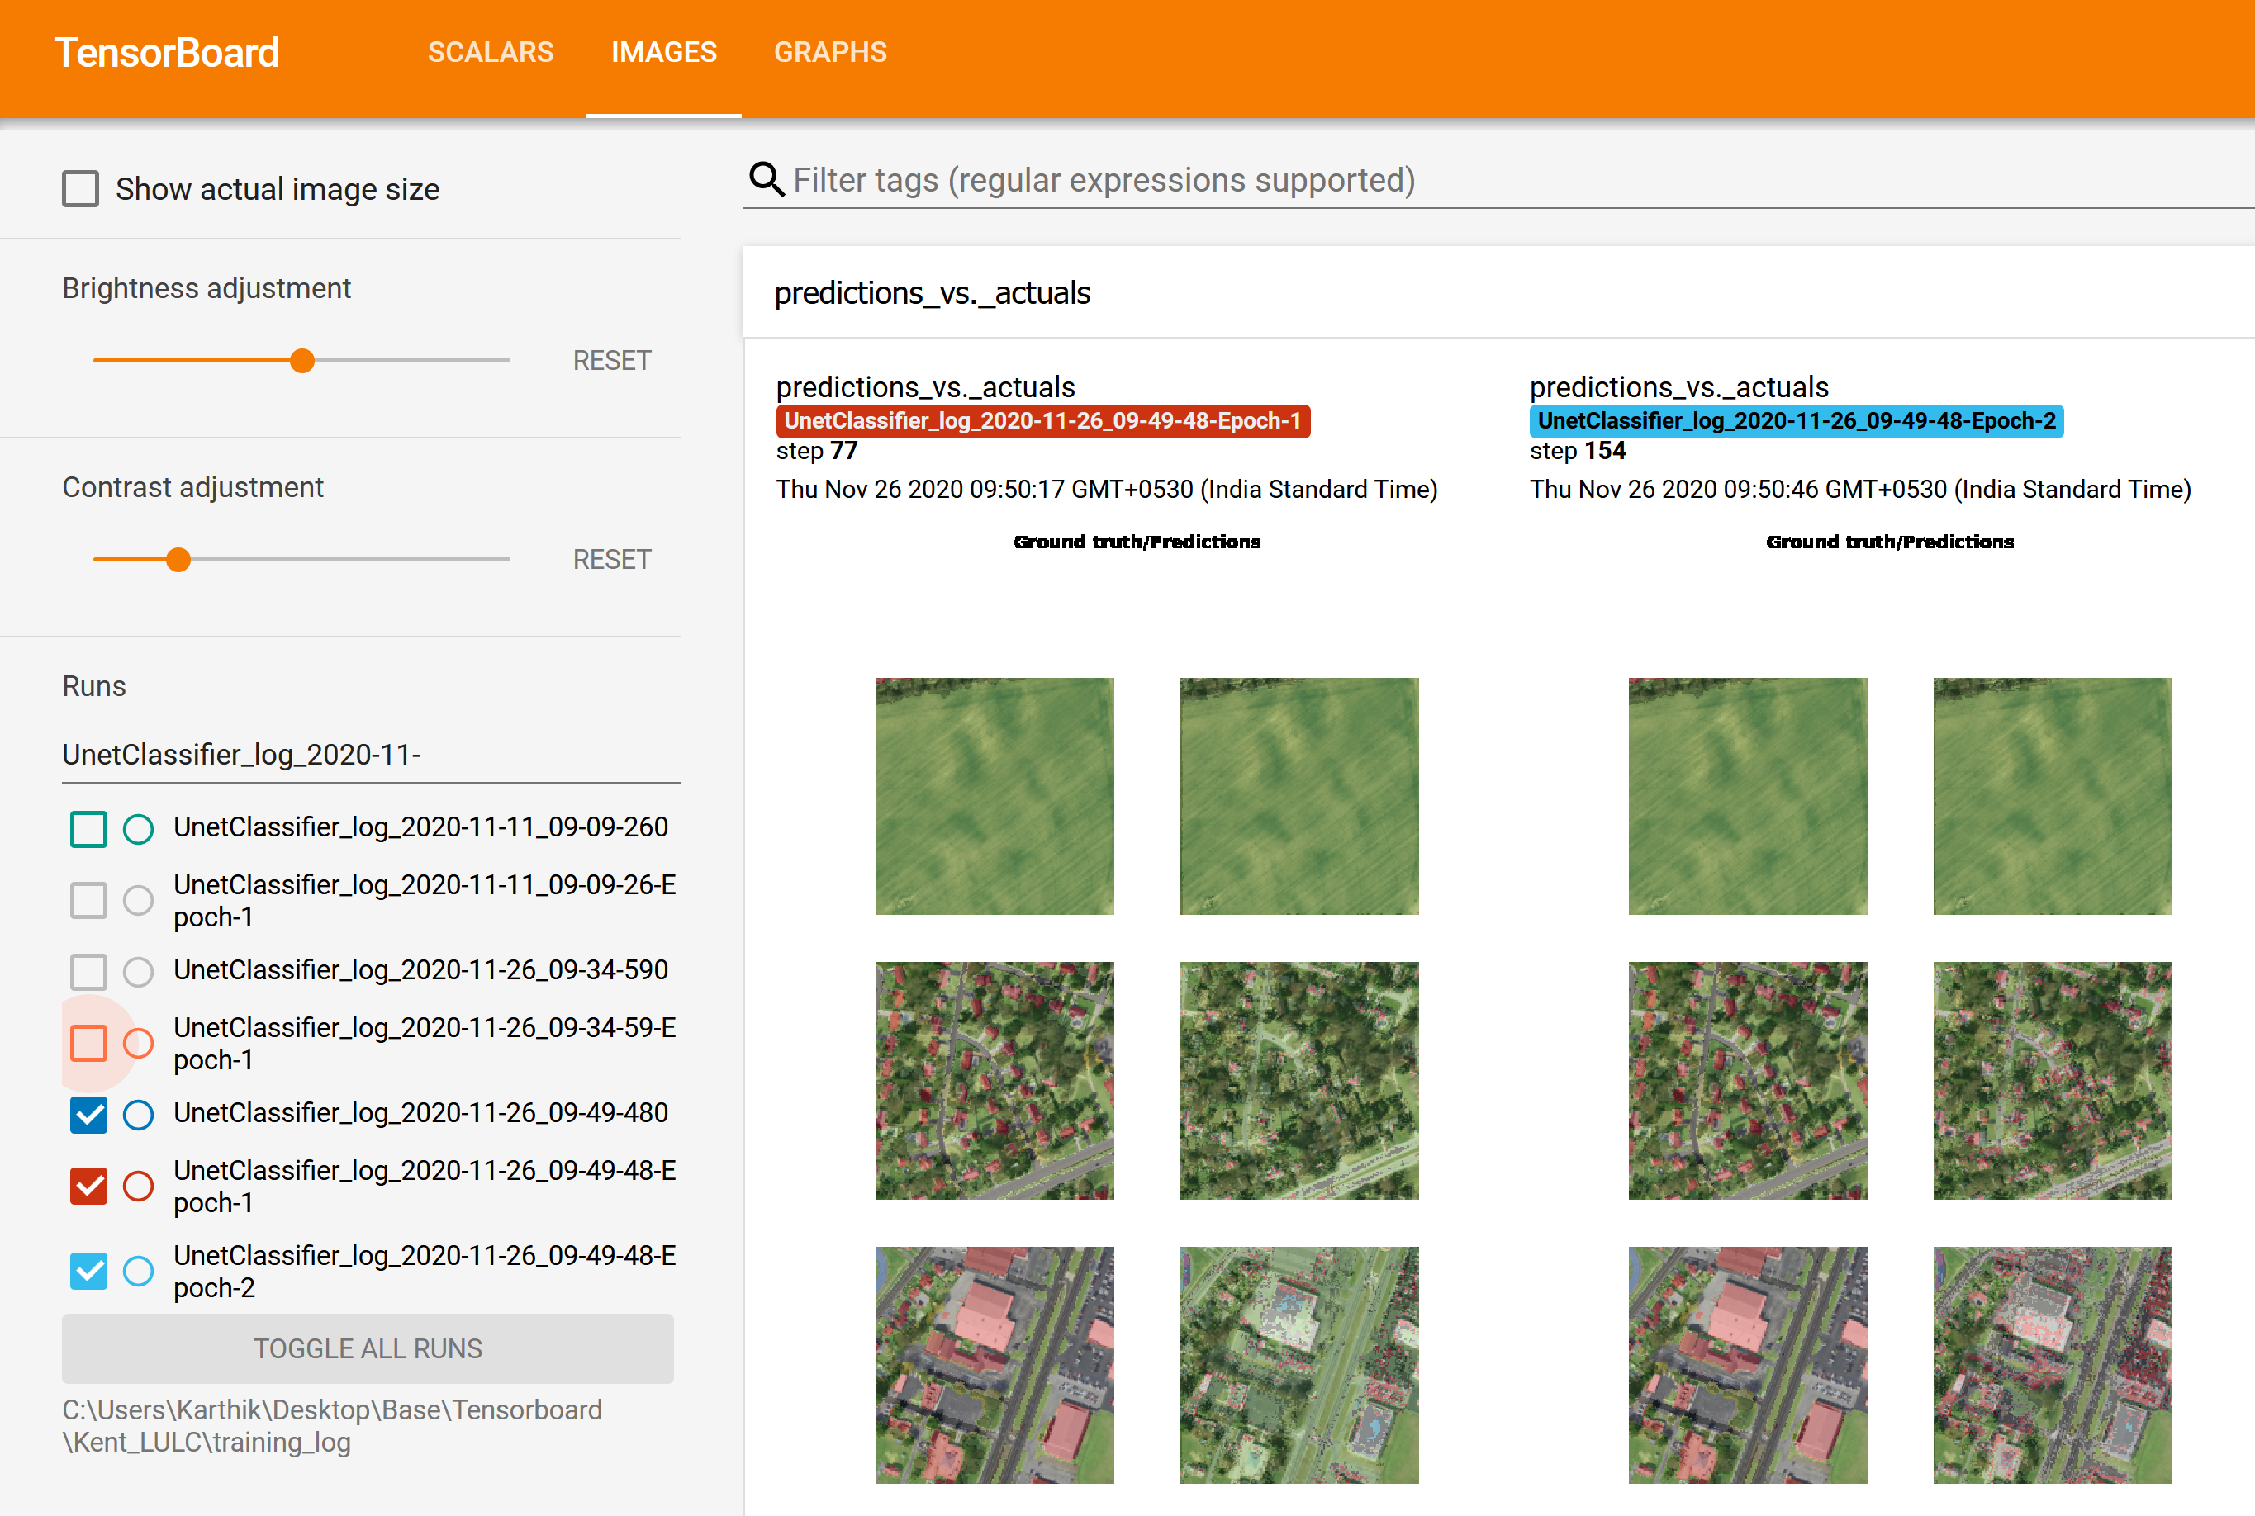Image resolution: width=2255 pixels, height=1516 pixels.
Task: Click run name UnetClassifier_log_2020-11-26_09-49-480
Action: [420, 1114]
